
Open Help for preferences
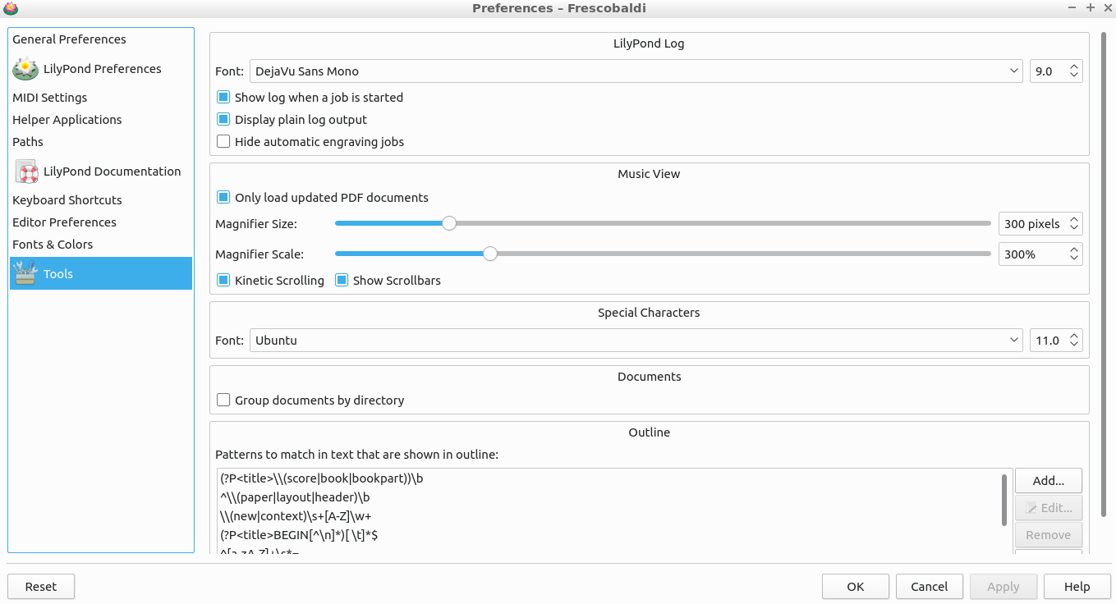pyautogui.click(x=1077, y=587)
